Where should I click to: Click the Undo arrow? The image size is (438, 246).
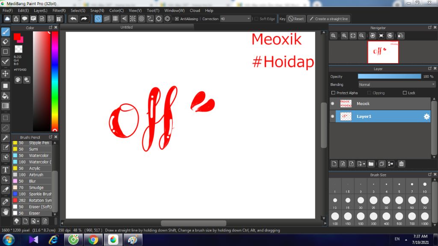[74, 19]
